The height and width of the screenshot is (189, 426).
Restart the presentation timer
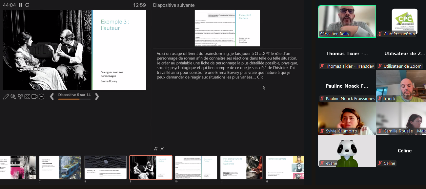point(27,5)
